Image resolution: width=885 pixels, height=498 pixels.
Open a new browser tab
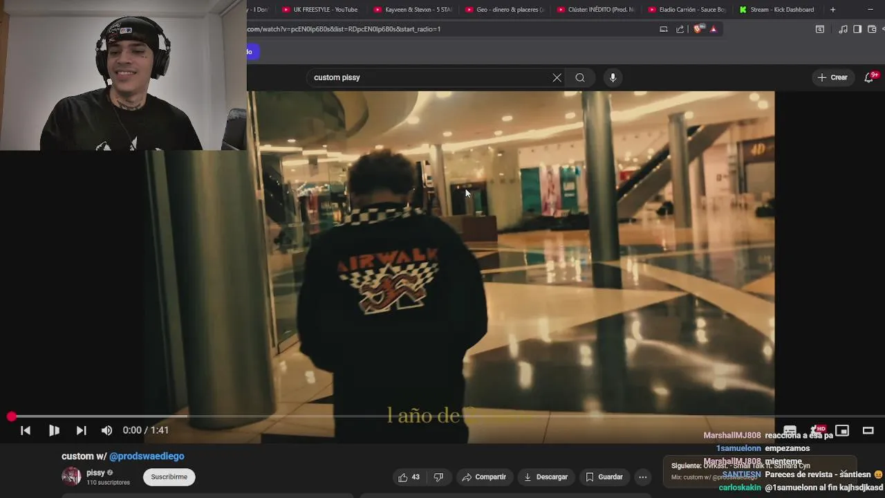coord(832,10)
